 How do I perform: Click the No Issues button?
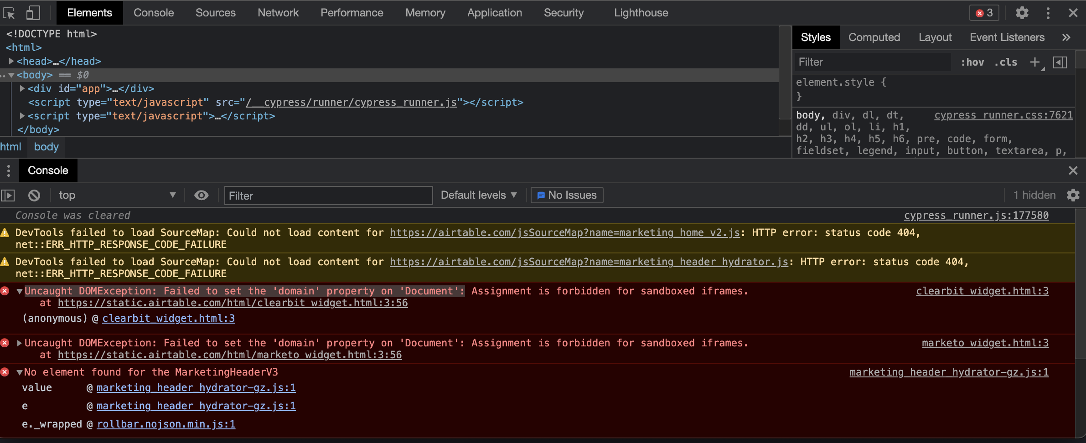pos(566,195)
